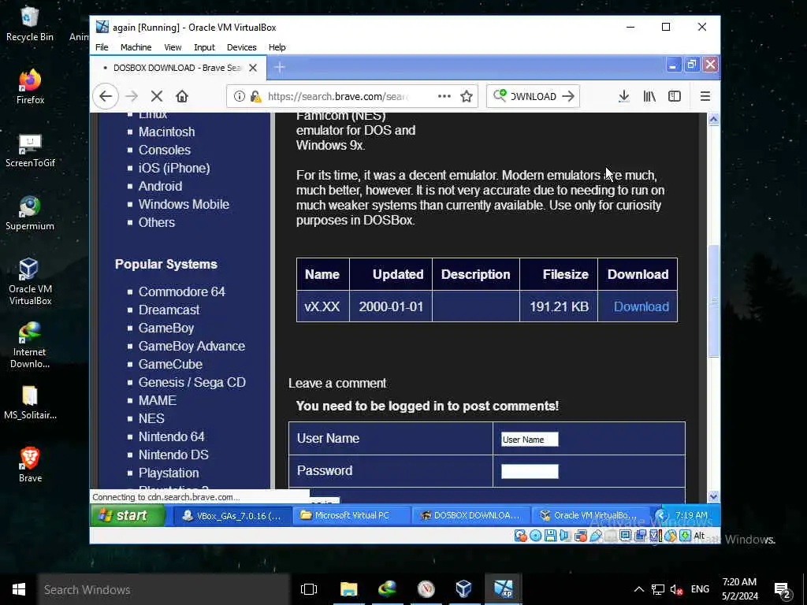Go back in the browser
This screenshot has width=807, height=605.
pos(106,96)
